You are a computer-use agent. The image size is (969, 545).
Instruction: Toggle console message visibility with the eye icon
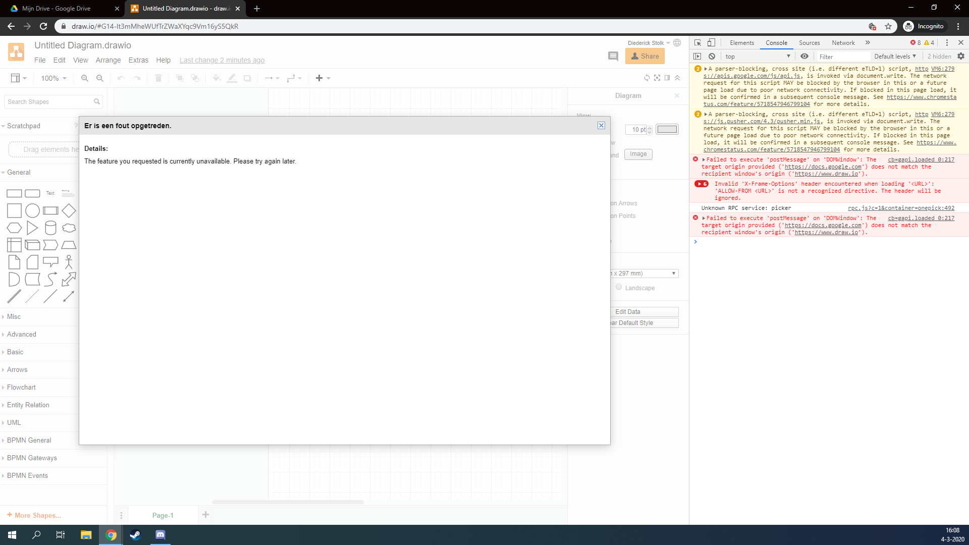(x=804, y=56)
